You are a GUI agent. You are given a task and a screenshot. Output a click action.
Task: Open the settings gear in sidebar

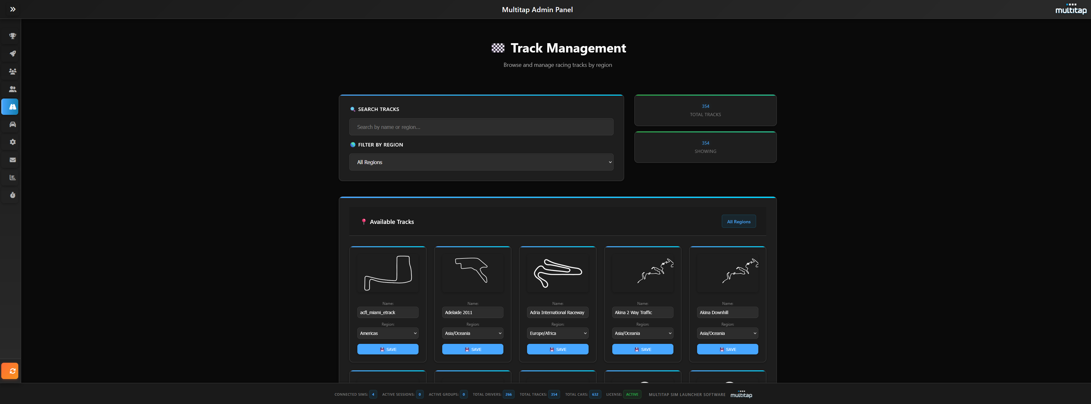[12, 142]
